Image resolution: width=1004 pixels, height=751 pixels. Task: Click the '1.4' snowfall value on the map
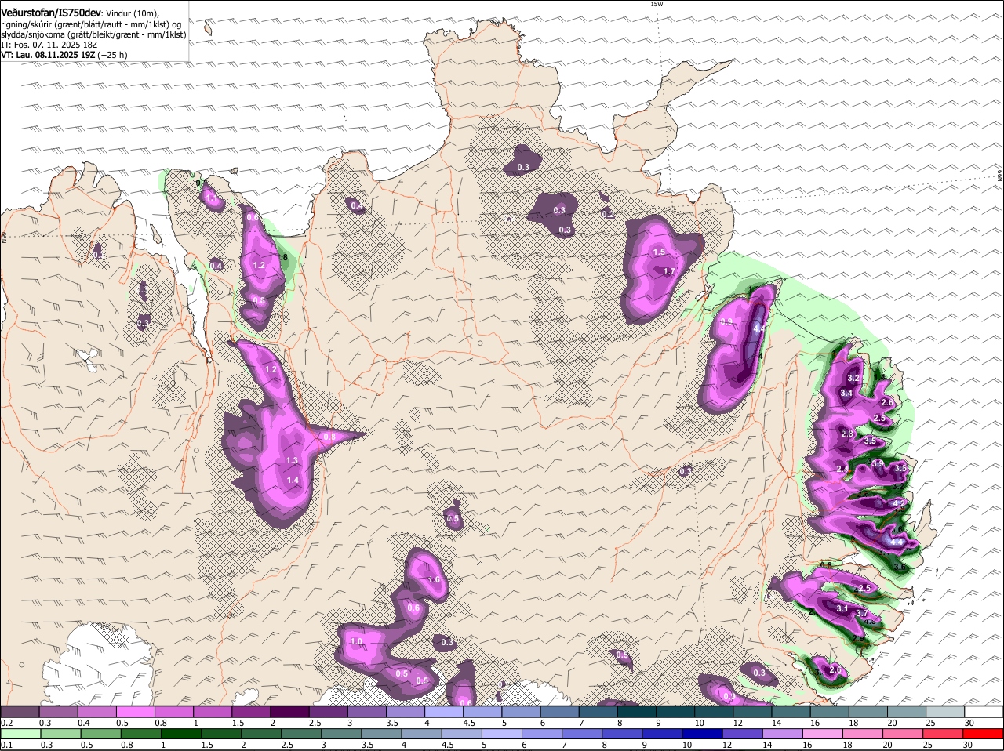(x=293, y=480)
